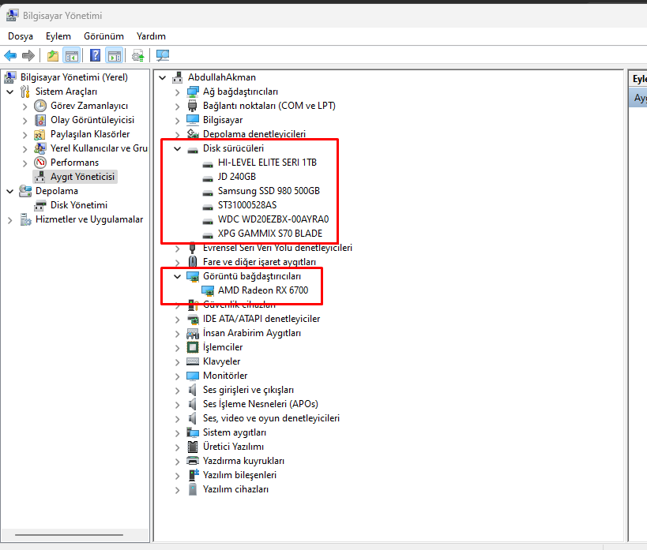Image resolution: width=647 pixels, height=550 pixels.
Task: Select the WDC WD20EZBX-00AYRA0 disk
Action: click(273, 219)
